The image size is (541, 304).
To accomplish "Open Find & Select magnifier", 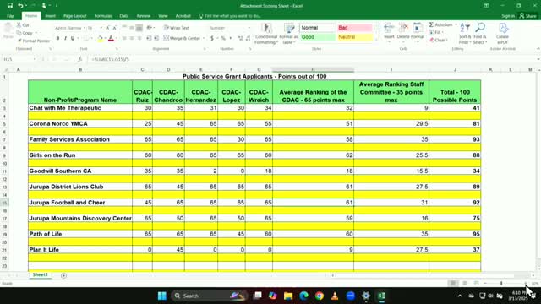I will [x=480, y=34].
